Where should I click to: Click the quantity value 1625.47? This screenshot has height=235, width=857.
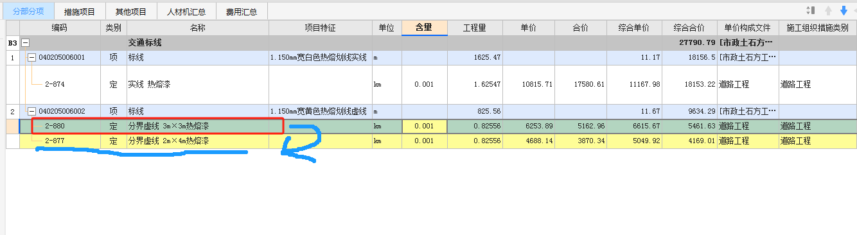coord(488,57)
